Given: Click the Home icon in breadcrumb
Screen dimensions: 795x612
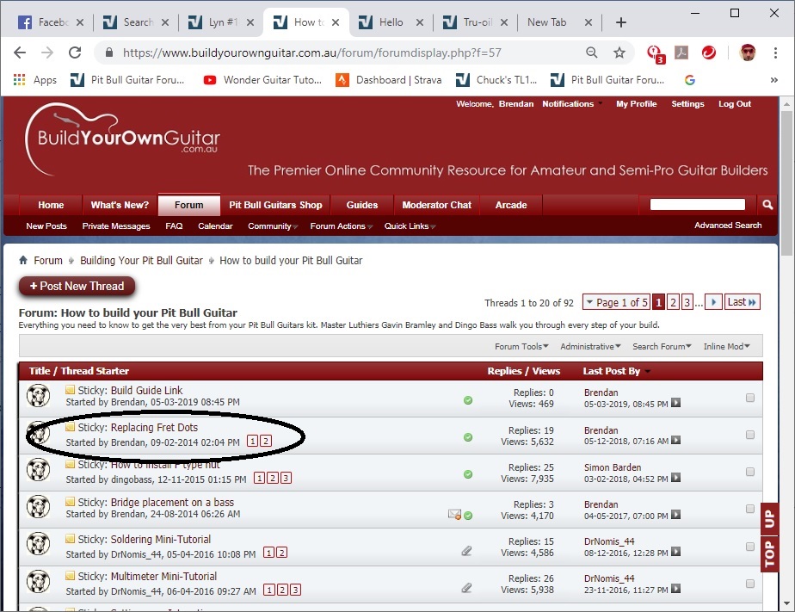Looking at the screenshot, I should click(x=24, y=261).
